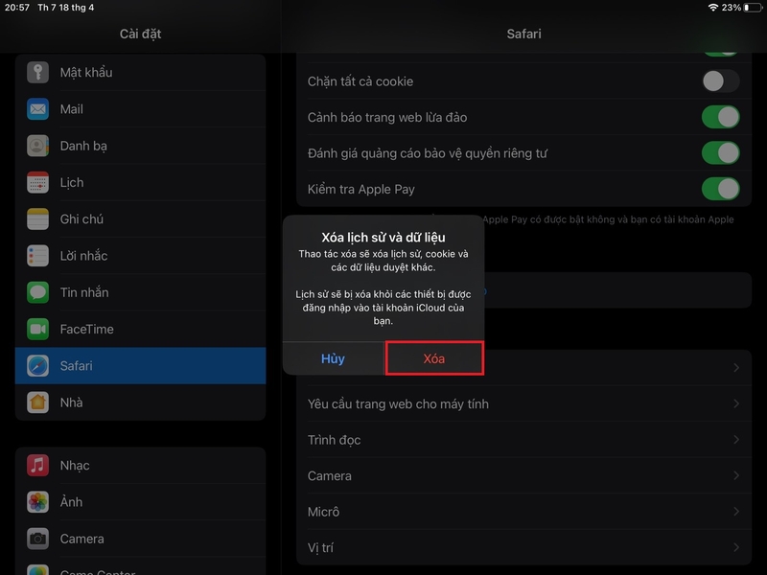Open Lời nhắc settings

[140, 256]
